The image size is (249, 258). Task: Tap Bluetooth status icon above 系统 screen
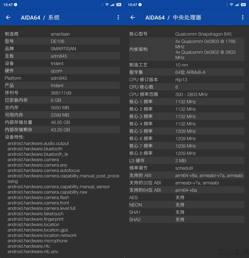click(x=102, y=5)
